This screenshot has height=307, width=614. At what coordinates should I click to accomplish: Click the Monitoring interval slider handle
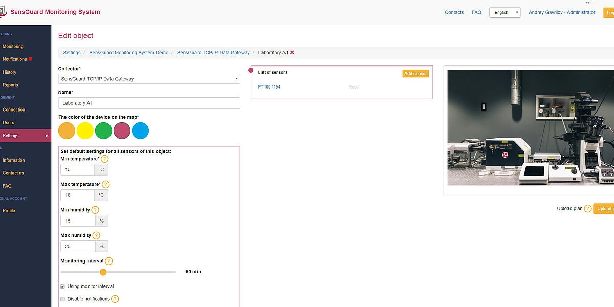(103, 272)
